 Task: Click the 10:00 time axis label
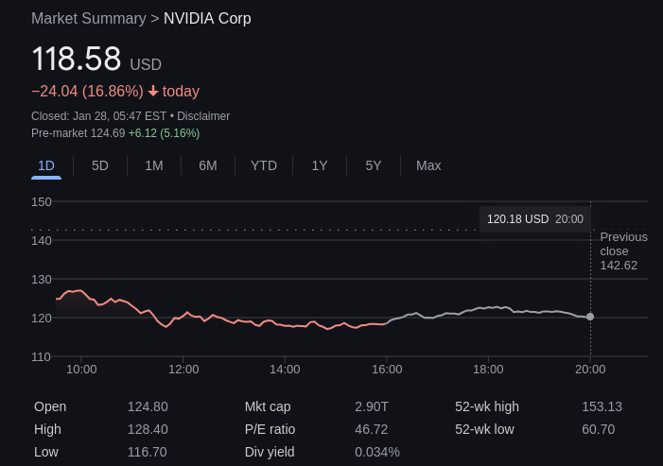click(x=81, y=370)
